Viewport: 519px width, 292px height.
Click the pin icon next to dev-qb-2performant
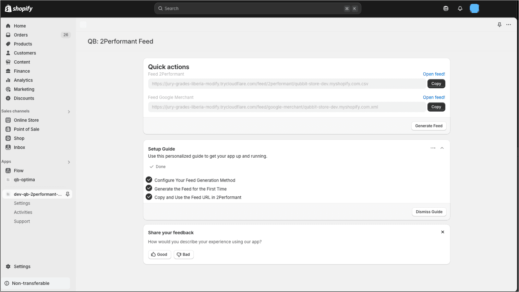(67, 194)
